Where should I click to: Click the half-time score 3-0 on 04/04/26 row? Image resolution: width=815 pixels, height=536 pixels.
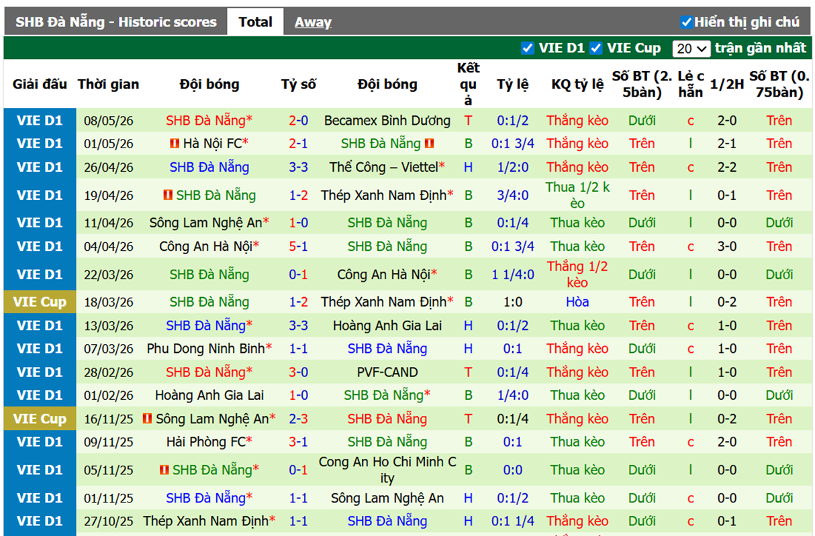[x=727, y=246]
